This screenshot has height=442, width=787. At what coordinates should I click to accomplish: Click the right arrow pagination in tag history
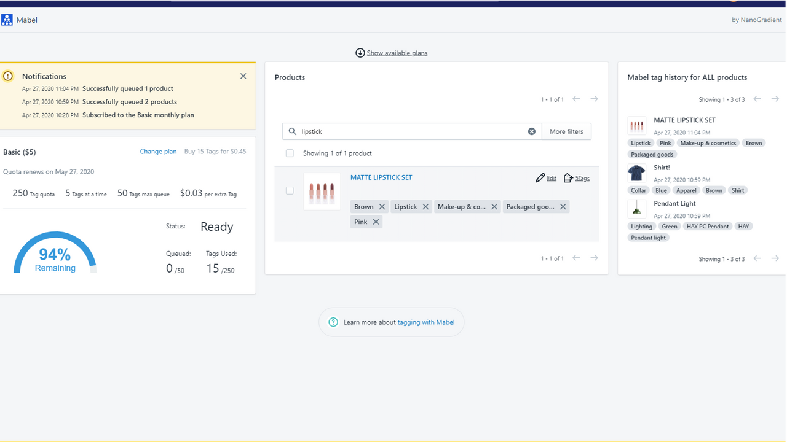click(775, 98)
